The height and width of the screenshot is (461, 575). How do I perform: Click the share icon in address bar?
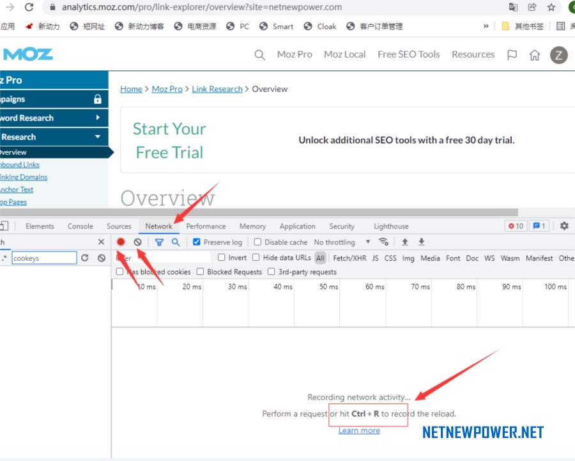pos(532,7)
